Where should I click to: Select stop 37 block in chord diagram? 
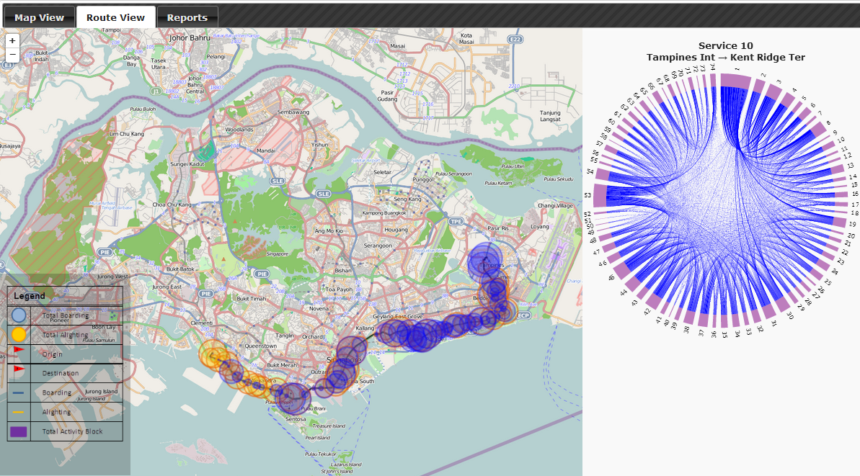coord(703,320)
